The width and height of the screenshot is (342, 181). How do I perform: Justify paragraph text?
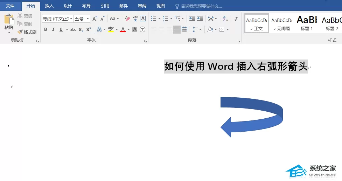click(x=177, y=29)
